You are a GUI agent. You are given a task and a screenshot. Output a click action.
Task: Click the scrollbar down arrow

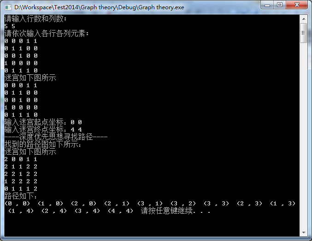click(304, 232)
